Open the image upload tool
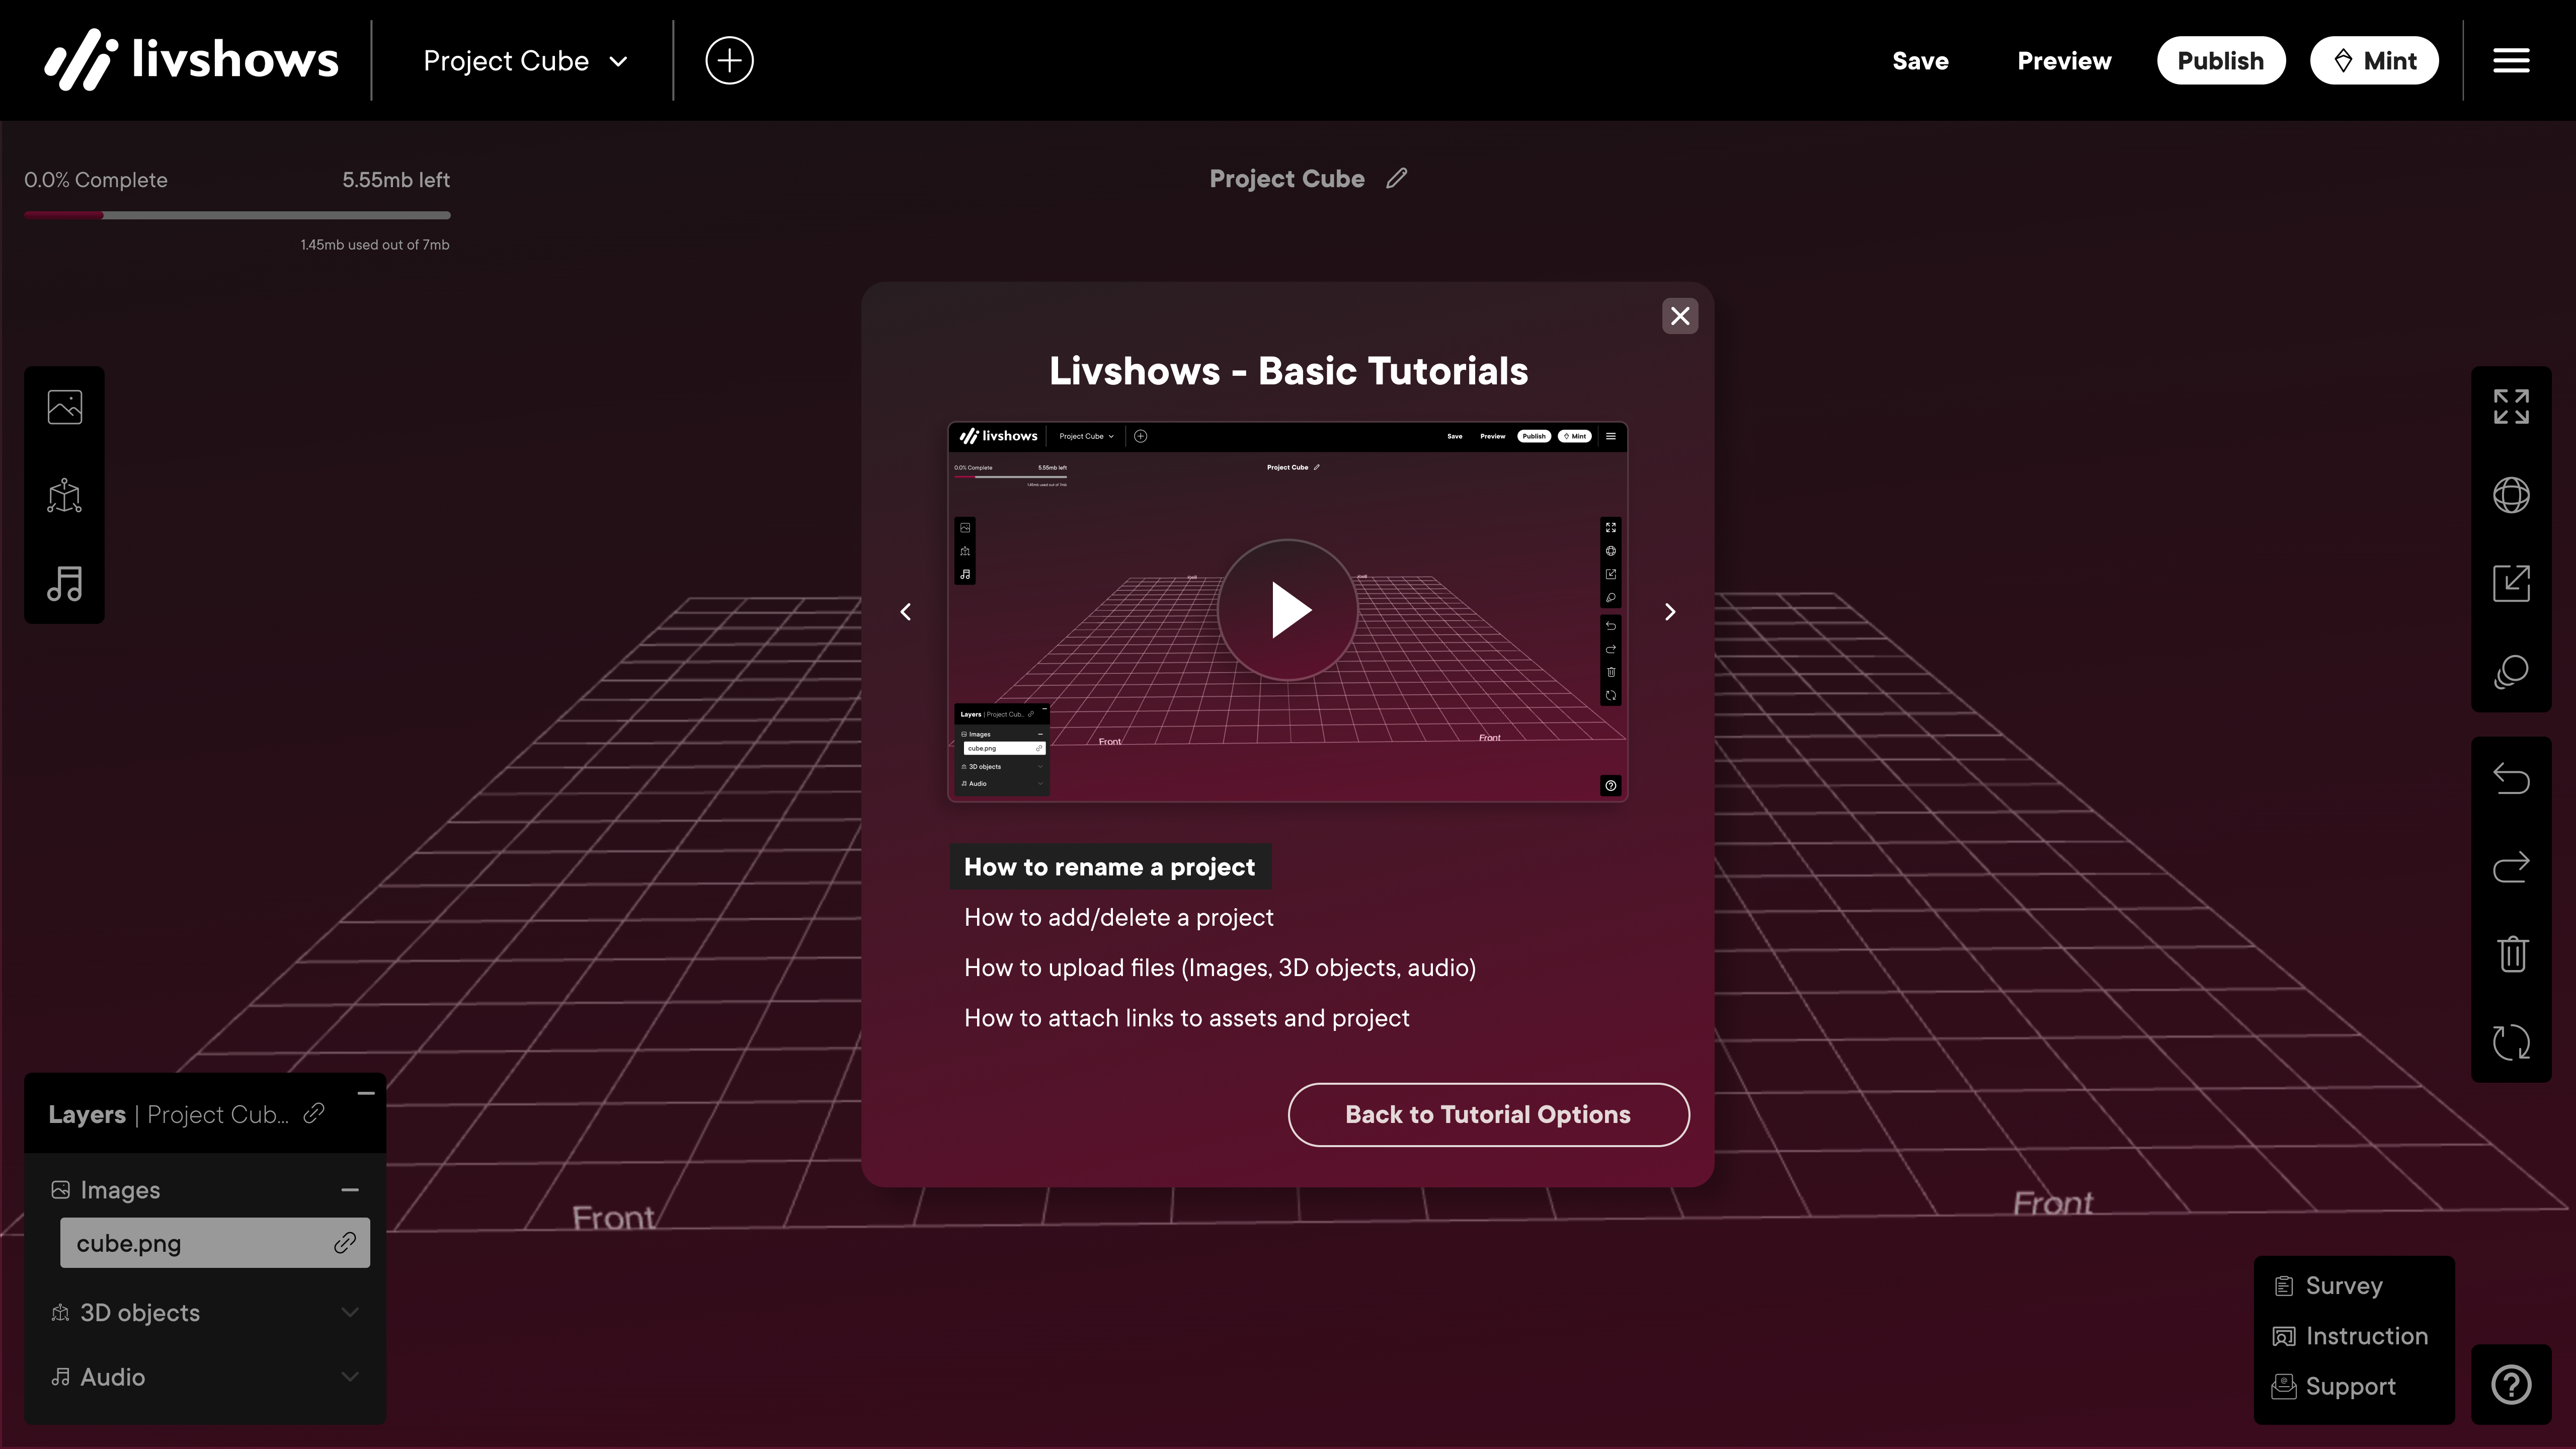This screenshot has height=1449, width=2576. click(65, 407)
